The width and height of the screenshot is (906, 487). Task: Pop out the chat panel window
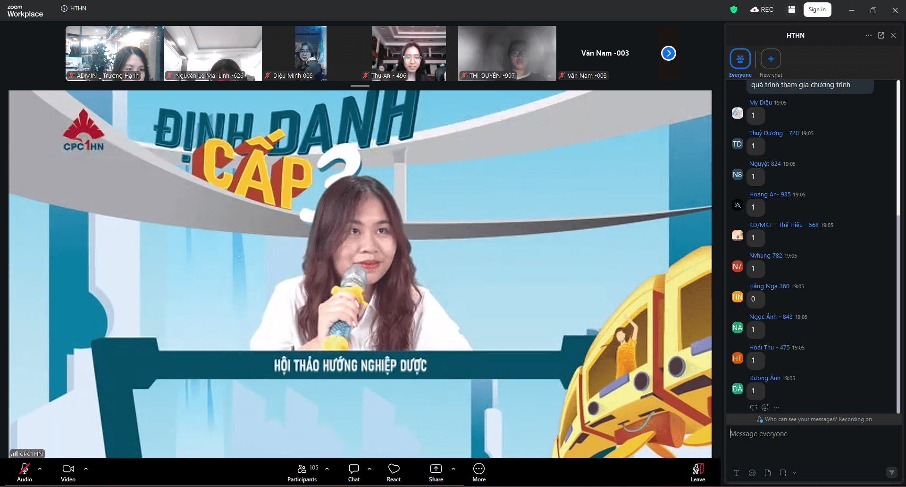coord(881,35)
